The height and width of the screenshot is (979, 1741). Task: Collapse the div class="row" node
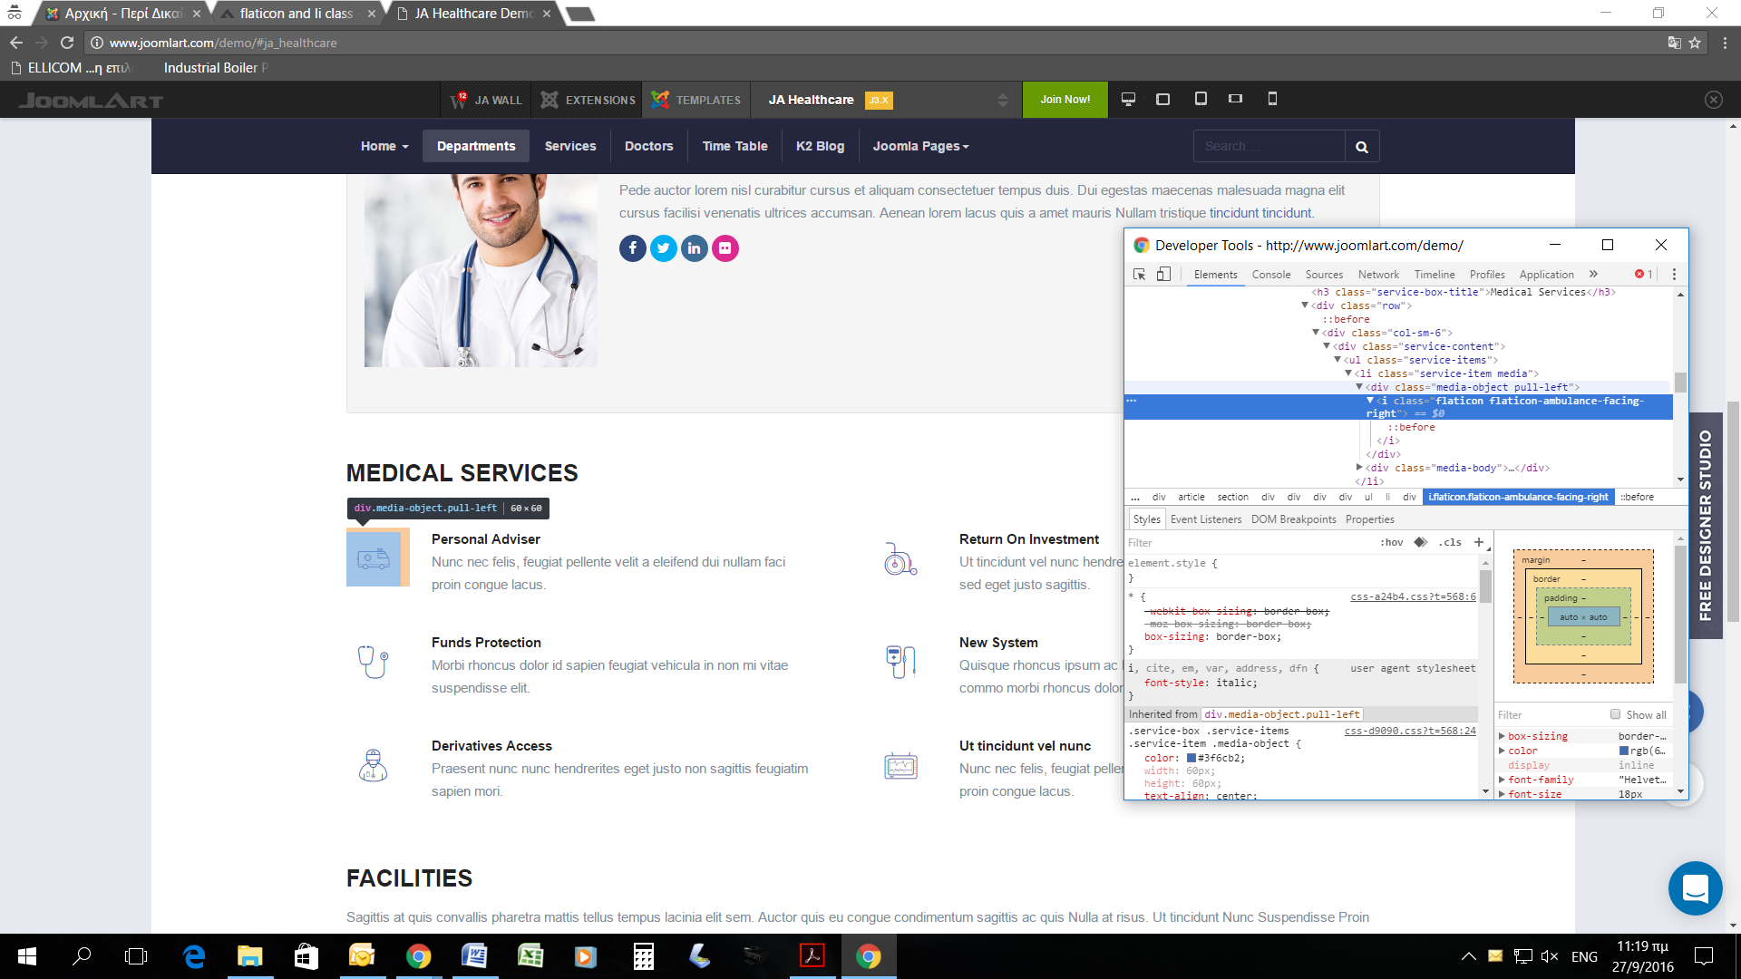pos(1305,305)
